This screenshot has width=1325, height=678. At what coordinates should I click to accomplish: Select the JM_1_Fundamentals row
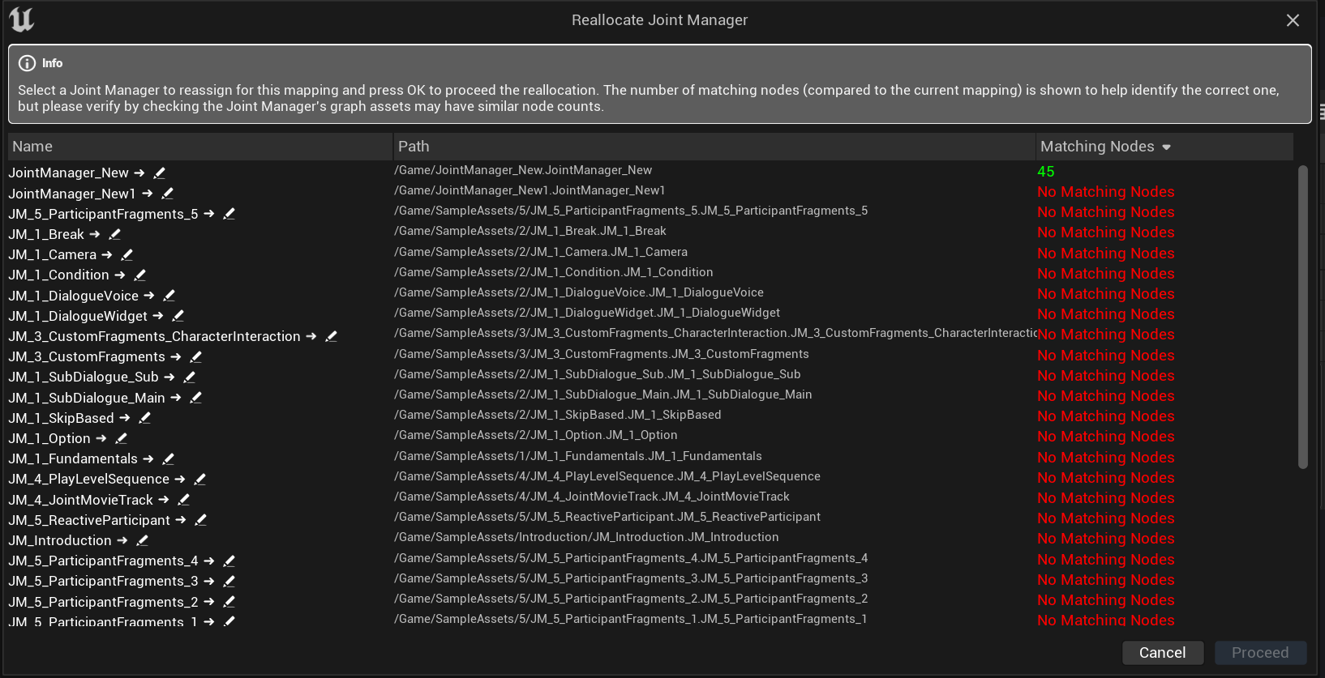(74, 458)
